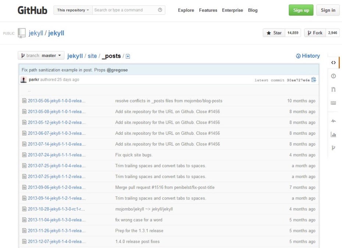342x248 pixels.
Task: Open 'Merge pull request #1516' commit message
Action: point(165,187)
